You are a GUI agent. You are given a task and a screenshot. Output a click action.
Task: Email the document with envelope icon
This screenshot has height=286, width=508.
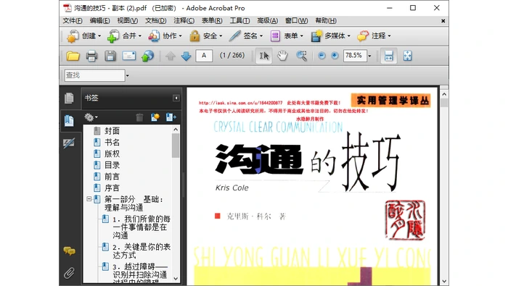(x=129, y=56)
